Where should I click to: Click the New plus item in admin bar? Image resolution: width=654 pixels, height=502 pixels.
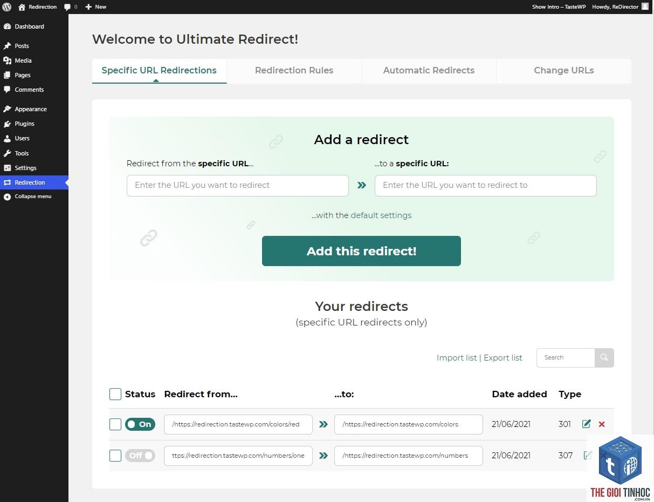[96, 7]
